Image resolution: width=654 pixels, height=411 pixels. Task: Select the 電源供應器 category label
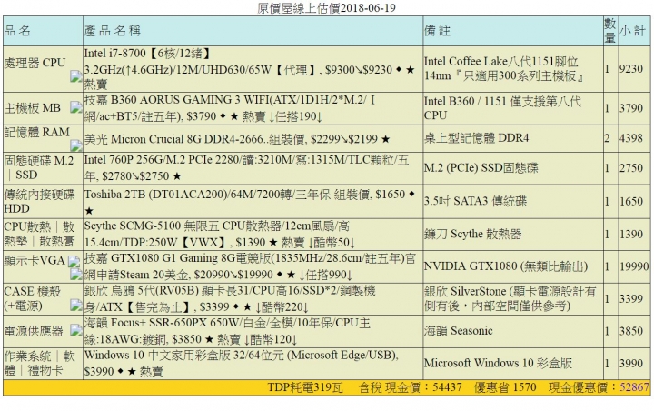coord(34,331)
